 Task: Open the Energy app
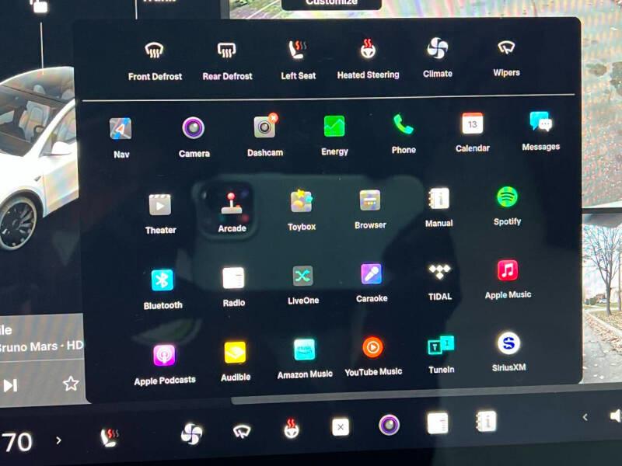coord(334,127)
